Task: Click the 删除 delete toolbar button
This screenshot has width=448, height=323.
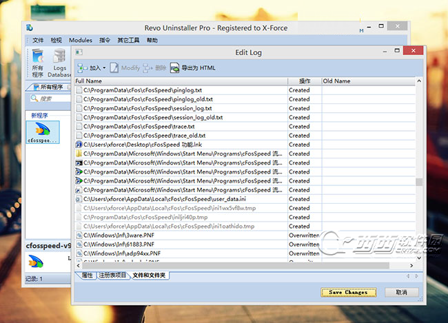Action: point(154,68)
